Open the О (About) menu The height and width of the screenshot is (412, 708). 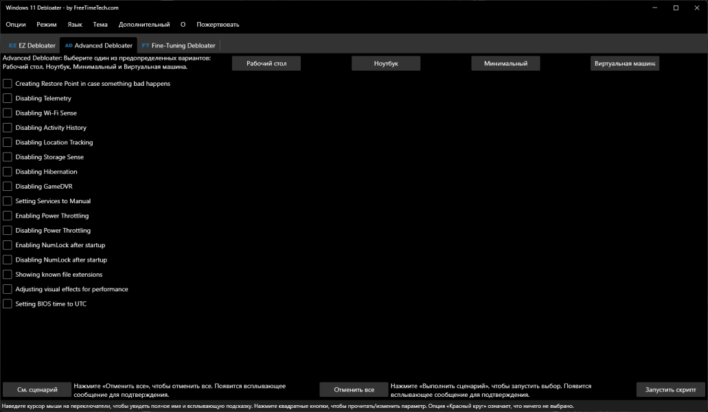tap(183, 24)
